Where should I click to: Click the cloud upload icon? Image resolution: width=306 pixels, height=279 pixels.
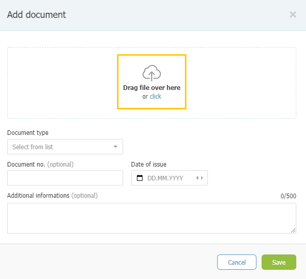[152, 73]
